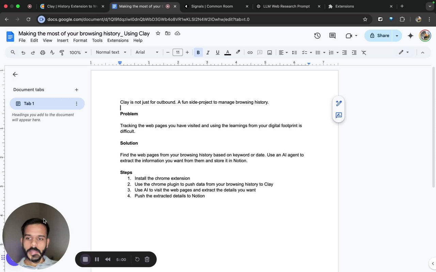Add a new document tab

[76, 90]
